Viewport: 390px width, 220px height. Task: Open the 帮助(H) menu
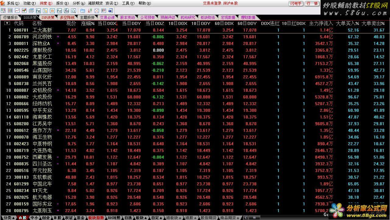click(x=144, y=3)
